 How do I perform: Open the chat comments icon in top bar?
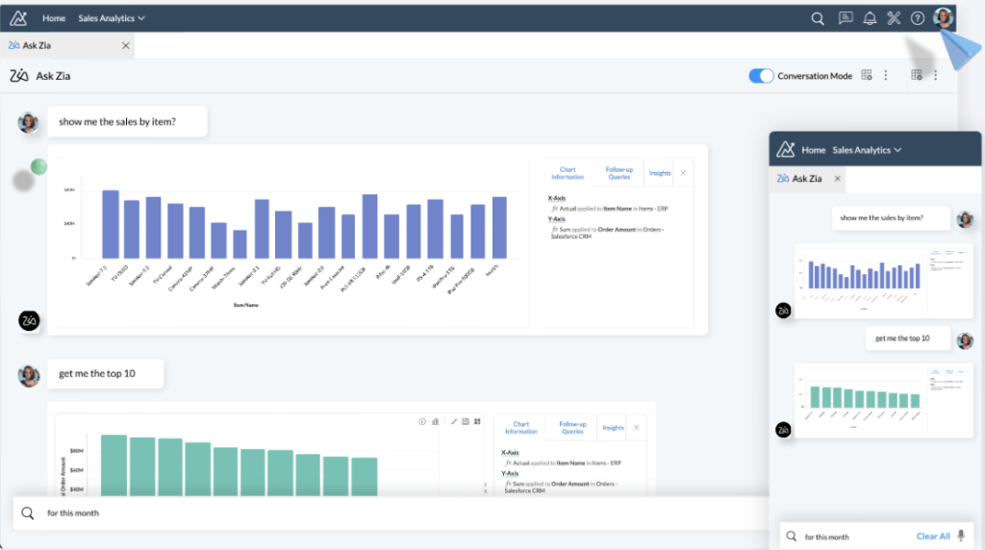846,18
